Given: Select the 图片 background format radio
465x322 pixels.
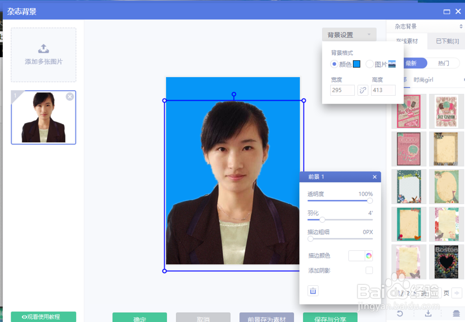Looking at the screenshot, I should 370,64.
